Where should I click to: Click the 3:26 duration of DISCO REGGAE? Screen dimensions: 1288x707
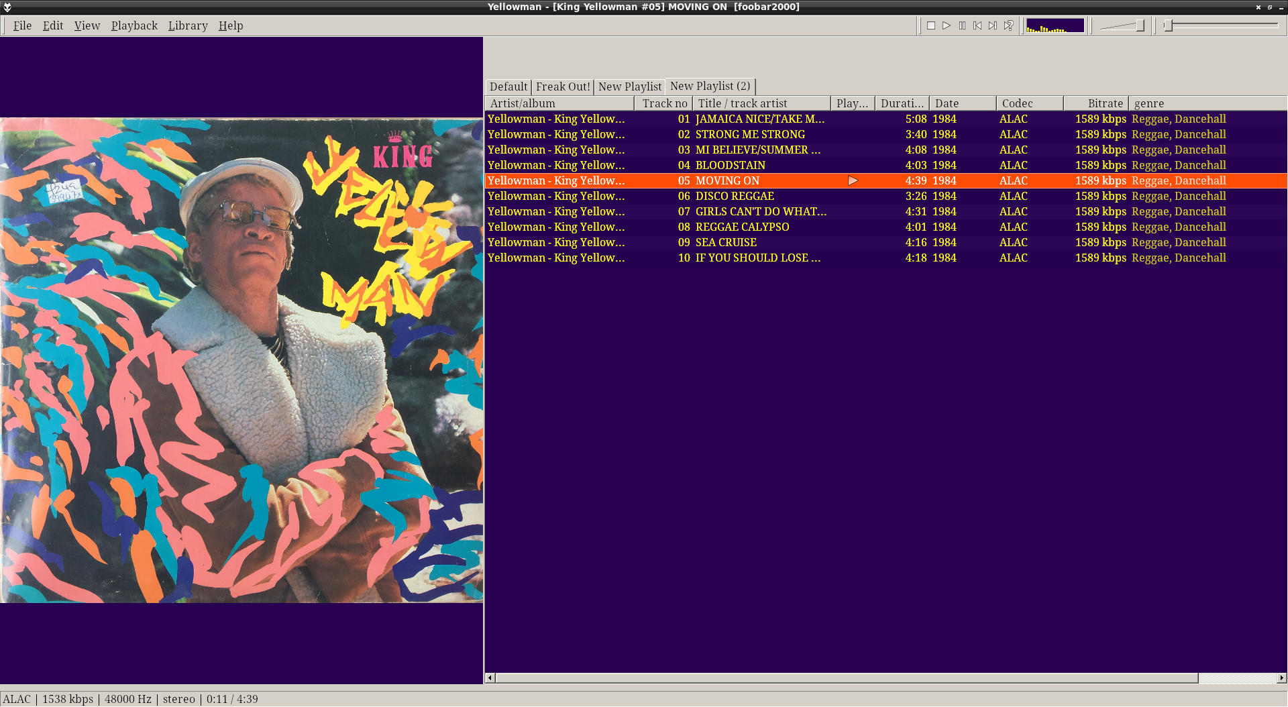coord(916,196)
